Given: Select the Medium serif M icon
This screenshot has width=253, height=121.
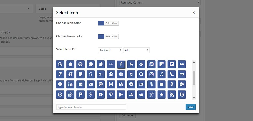Looking at the screenshot, I should coord(111,84).
